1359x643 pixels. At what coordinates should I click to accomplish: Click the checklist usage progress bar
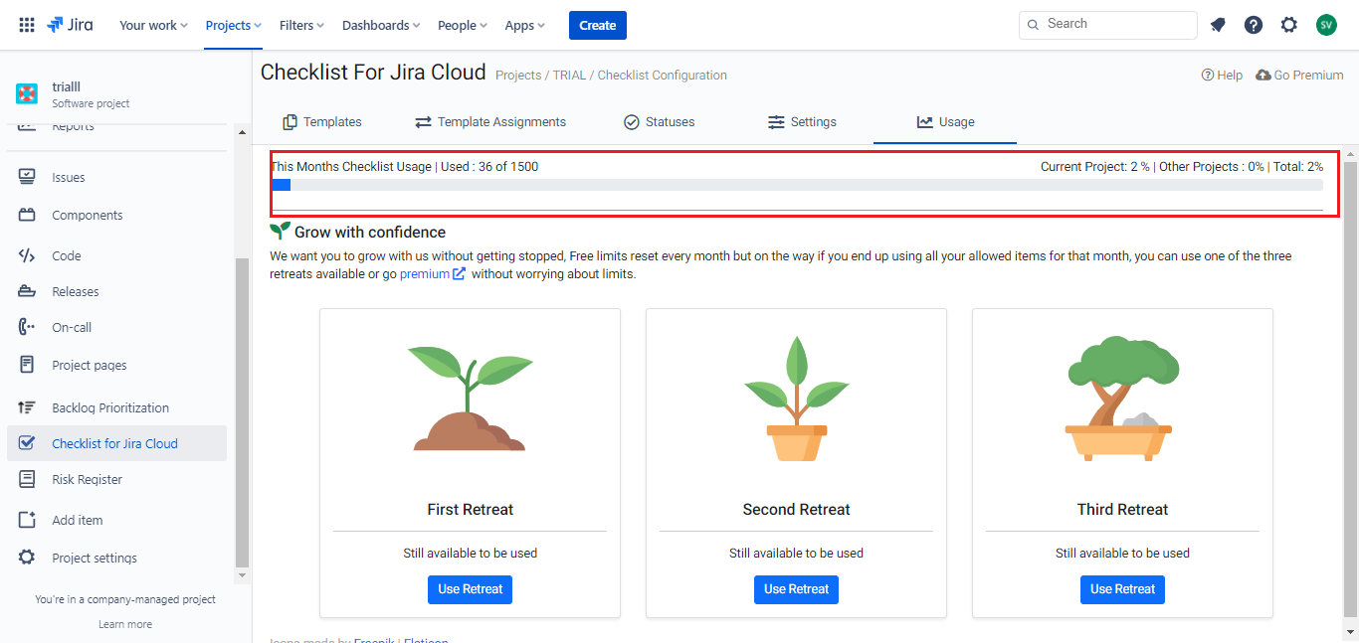[x=796, y=185]
